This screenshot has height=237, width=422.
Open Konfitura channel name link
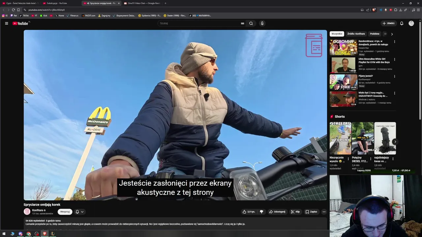38,210
